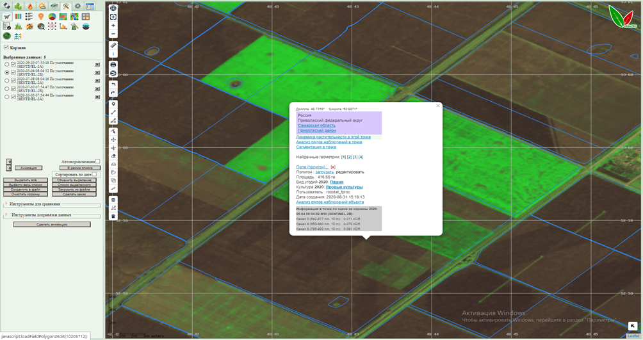643x340 pixels.
Task: Open the bulleted list tool
Action: (x=29, y=17)
